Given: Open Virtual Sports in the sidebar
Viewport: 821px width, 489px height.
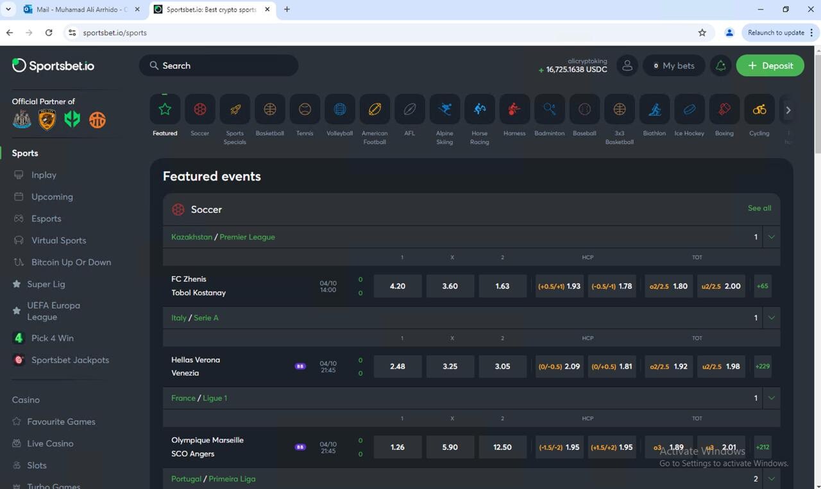Looking at the screenshot, I should tap(58, 240).
